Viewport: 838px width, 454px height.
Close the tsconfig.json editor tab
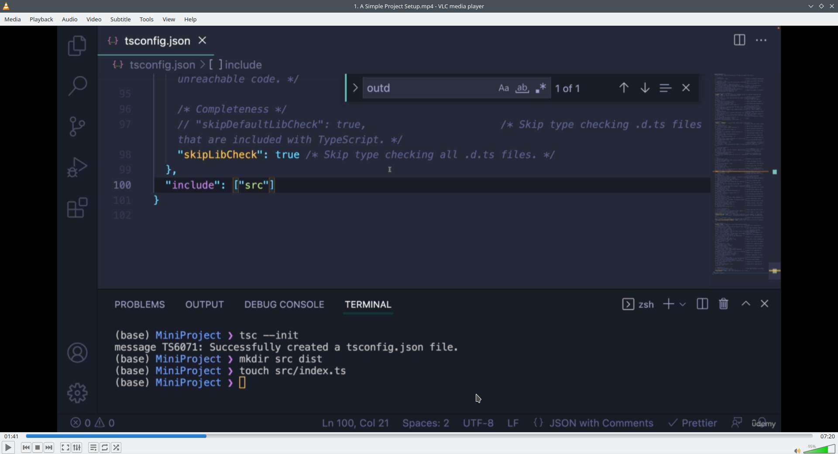[x=203, y=41]
